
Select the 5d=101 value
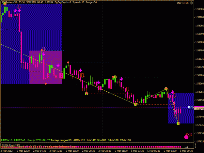[102, 140]
